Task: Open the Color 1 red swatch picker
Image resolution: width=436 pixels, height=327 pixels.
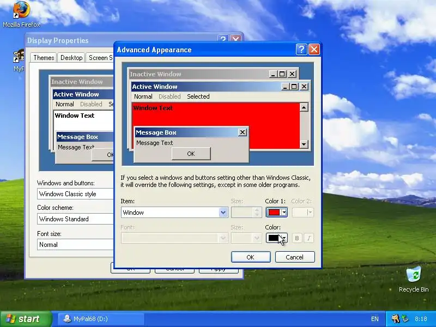Action: click(x=276, y=213)
